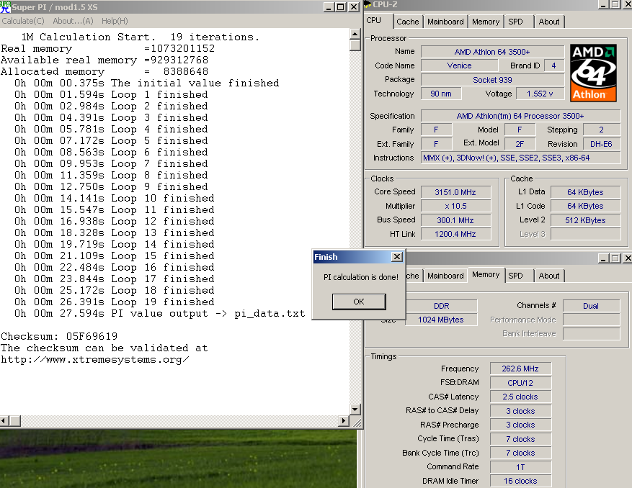Click the Bus Speed value 300.1 MHz
This screenshot has height=488, width=632.
455,220
